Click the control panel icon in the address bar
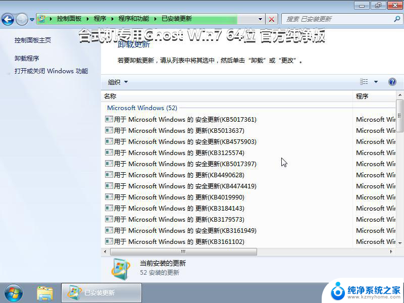Viewport: 404px width, 303px height. coord(41,19)
